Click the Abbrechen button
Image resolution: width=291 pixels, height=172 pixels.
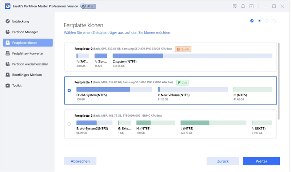80,161
